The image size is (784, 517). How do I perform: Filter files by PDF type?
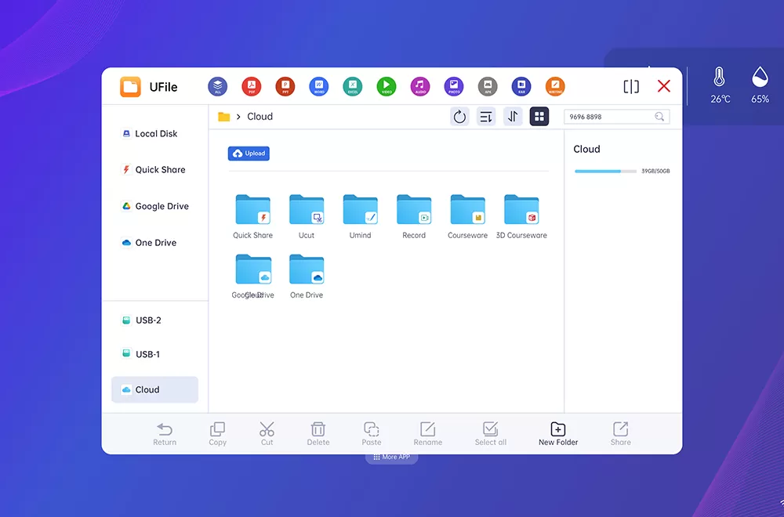(252, 86)
